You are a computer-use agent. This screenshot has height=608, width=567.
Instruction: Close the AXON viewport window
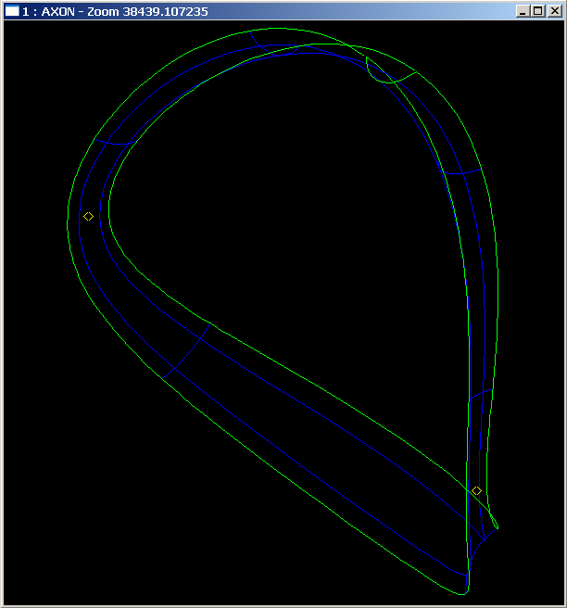coord(554,11)
